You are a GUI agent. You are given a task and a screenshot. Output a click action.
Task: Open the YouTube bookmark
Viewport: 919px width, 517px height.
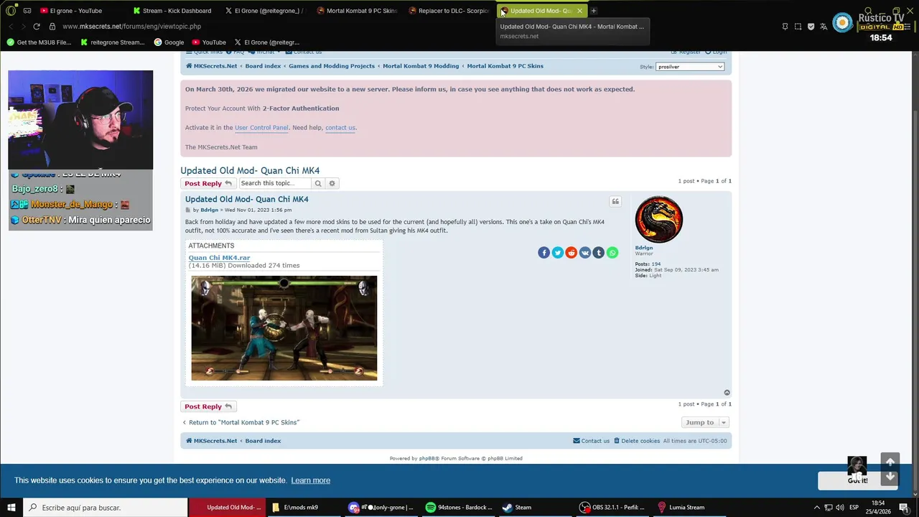(209, 42)
